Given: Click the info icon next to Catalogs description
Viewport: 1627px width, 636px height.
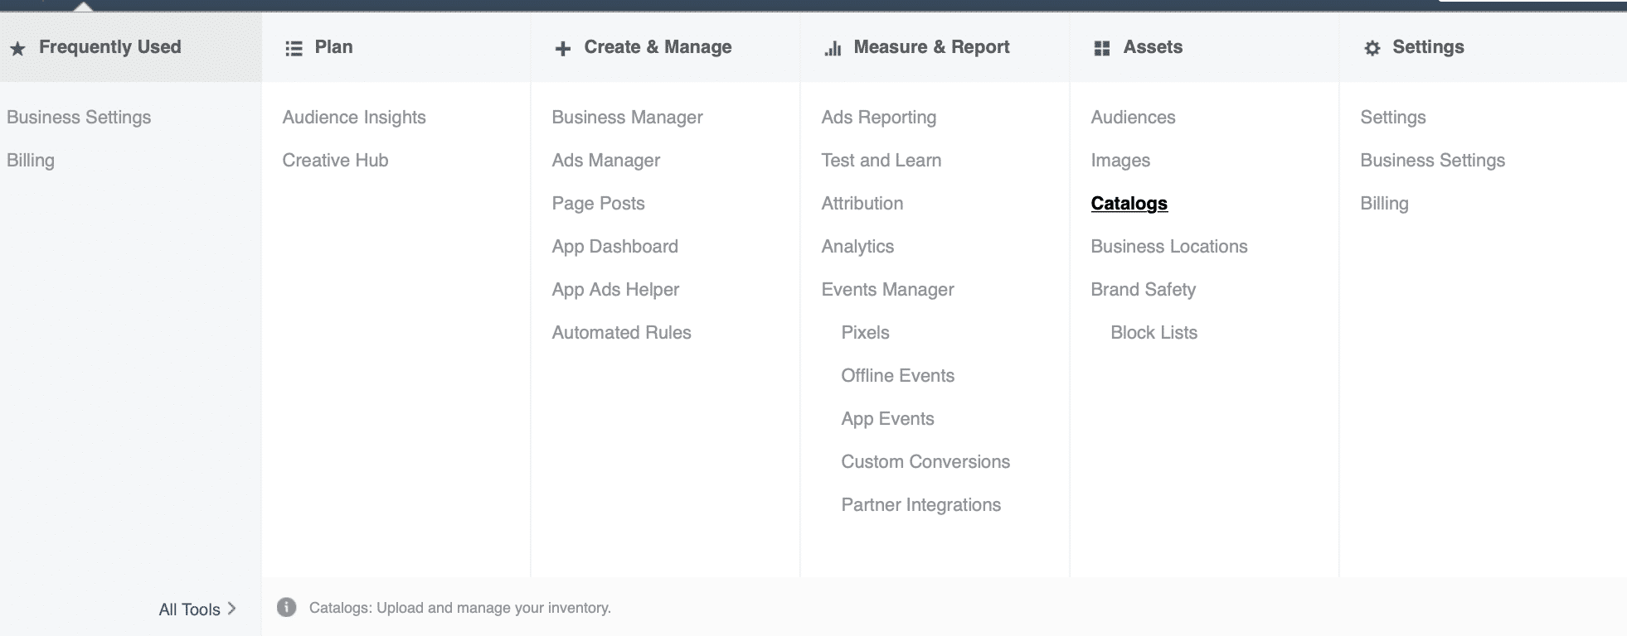Looking at the screenshot, I should [x=286, y=607].
